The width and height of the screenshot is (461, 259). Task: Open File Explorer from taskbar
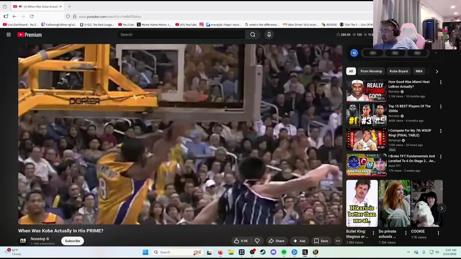[231, 252]
